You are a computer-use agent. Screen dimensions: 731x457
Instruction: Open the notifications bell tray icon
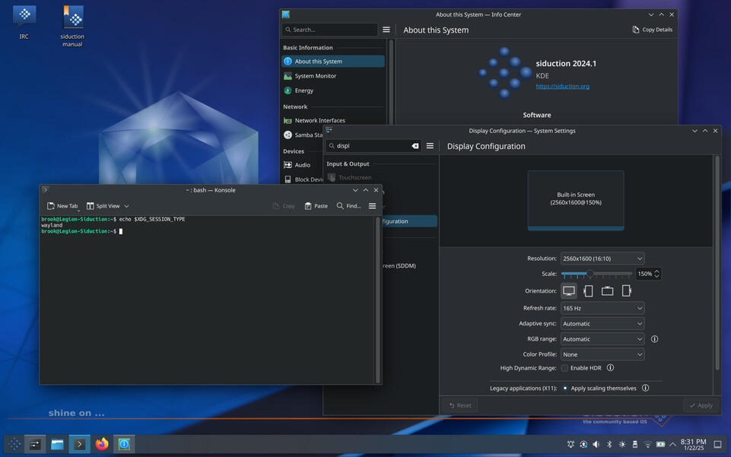point(570,444)
